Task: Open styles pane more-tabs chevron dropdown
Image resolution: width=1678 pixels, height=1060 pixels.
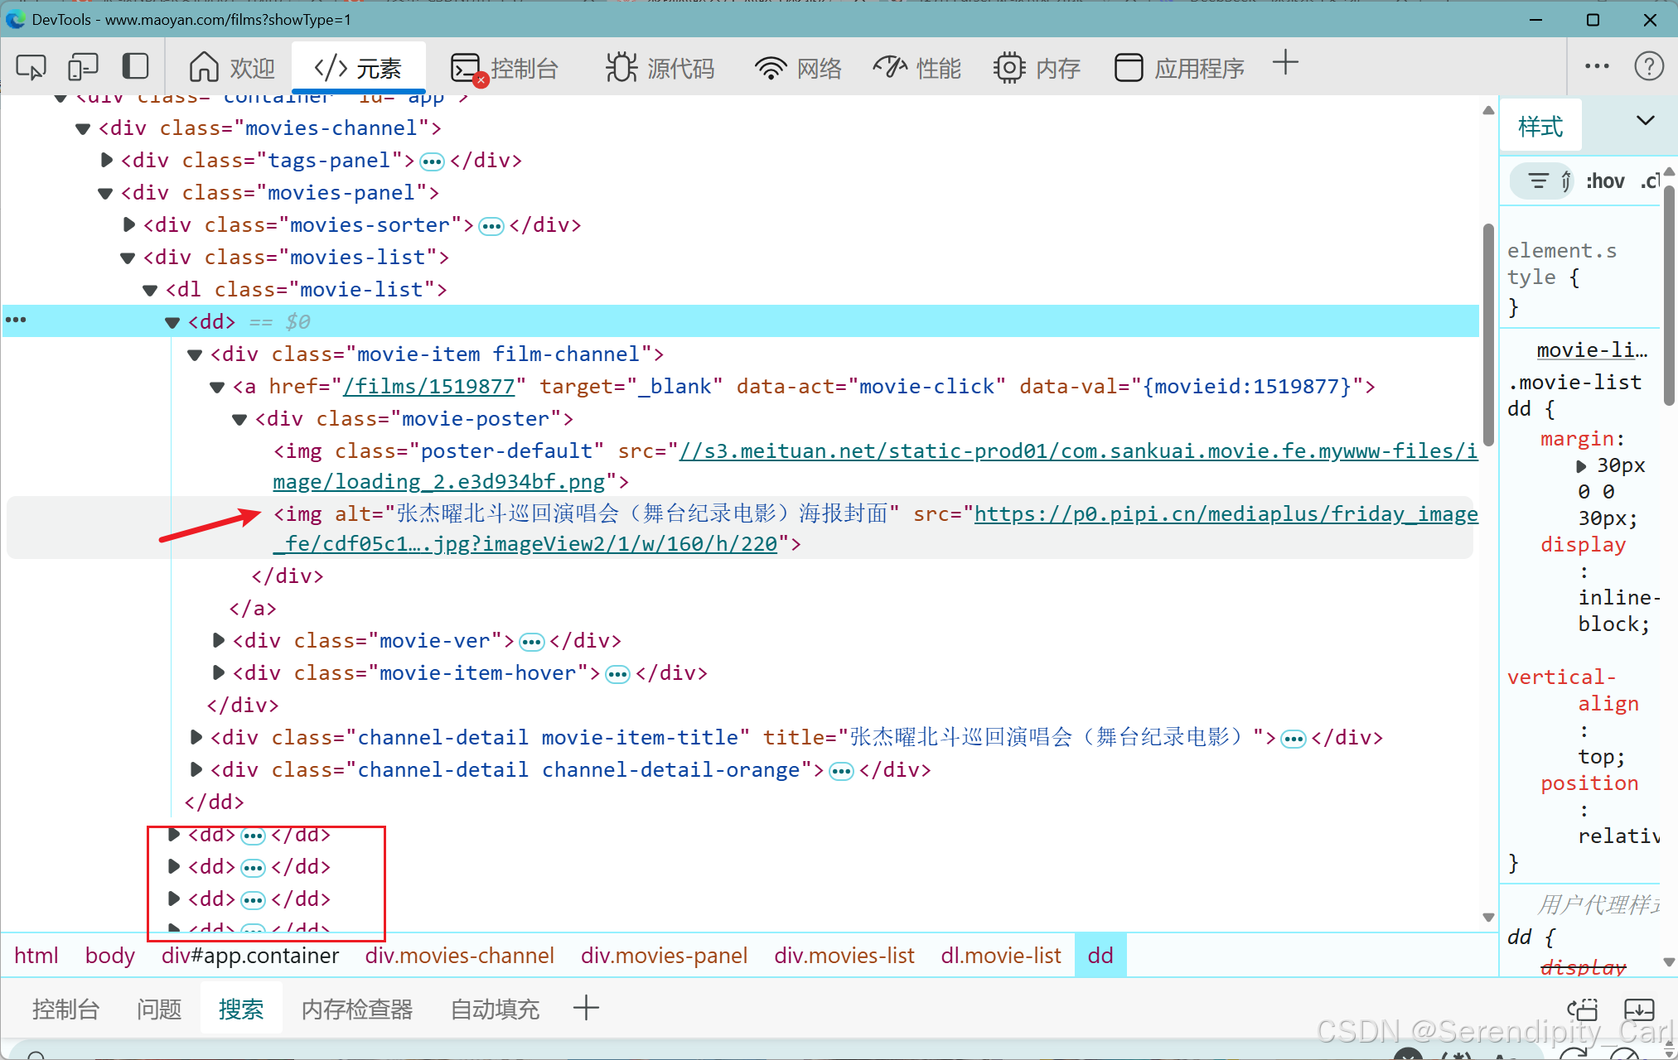Action: (1645, 121)
